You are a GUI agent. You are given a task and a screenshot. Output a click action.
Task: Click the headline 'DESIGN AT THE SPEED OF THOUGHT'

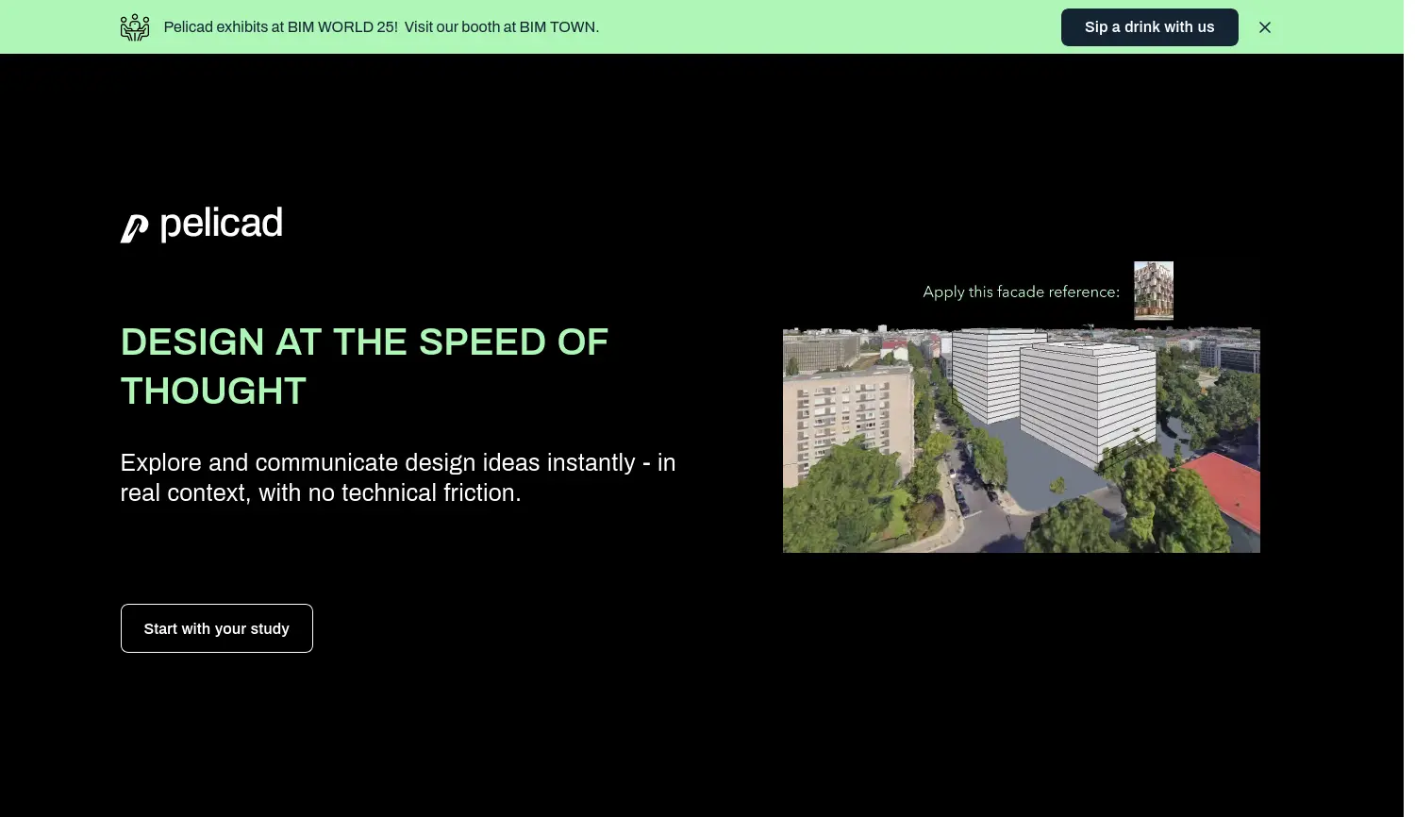point(364,366)
